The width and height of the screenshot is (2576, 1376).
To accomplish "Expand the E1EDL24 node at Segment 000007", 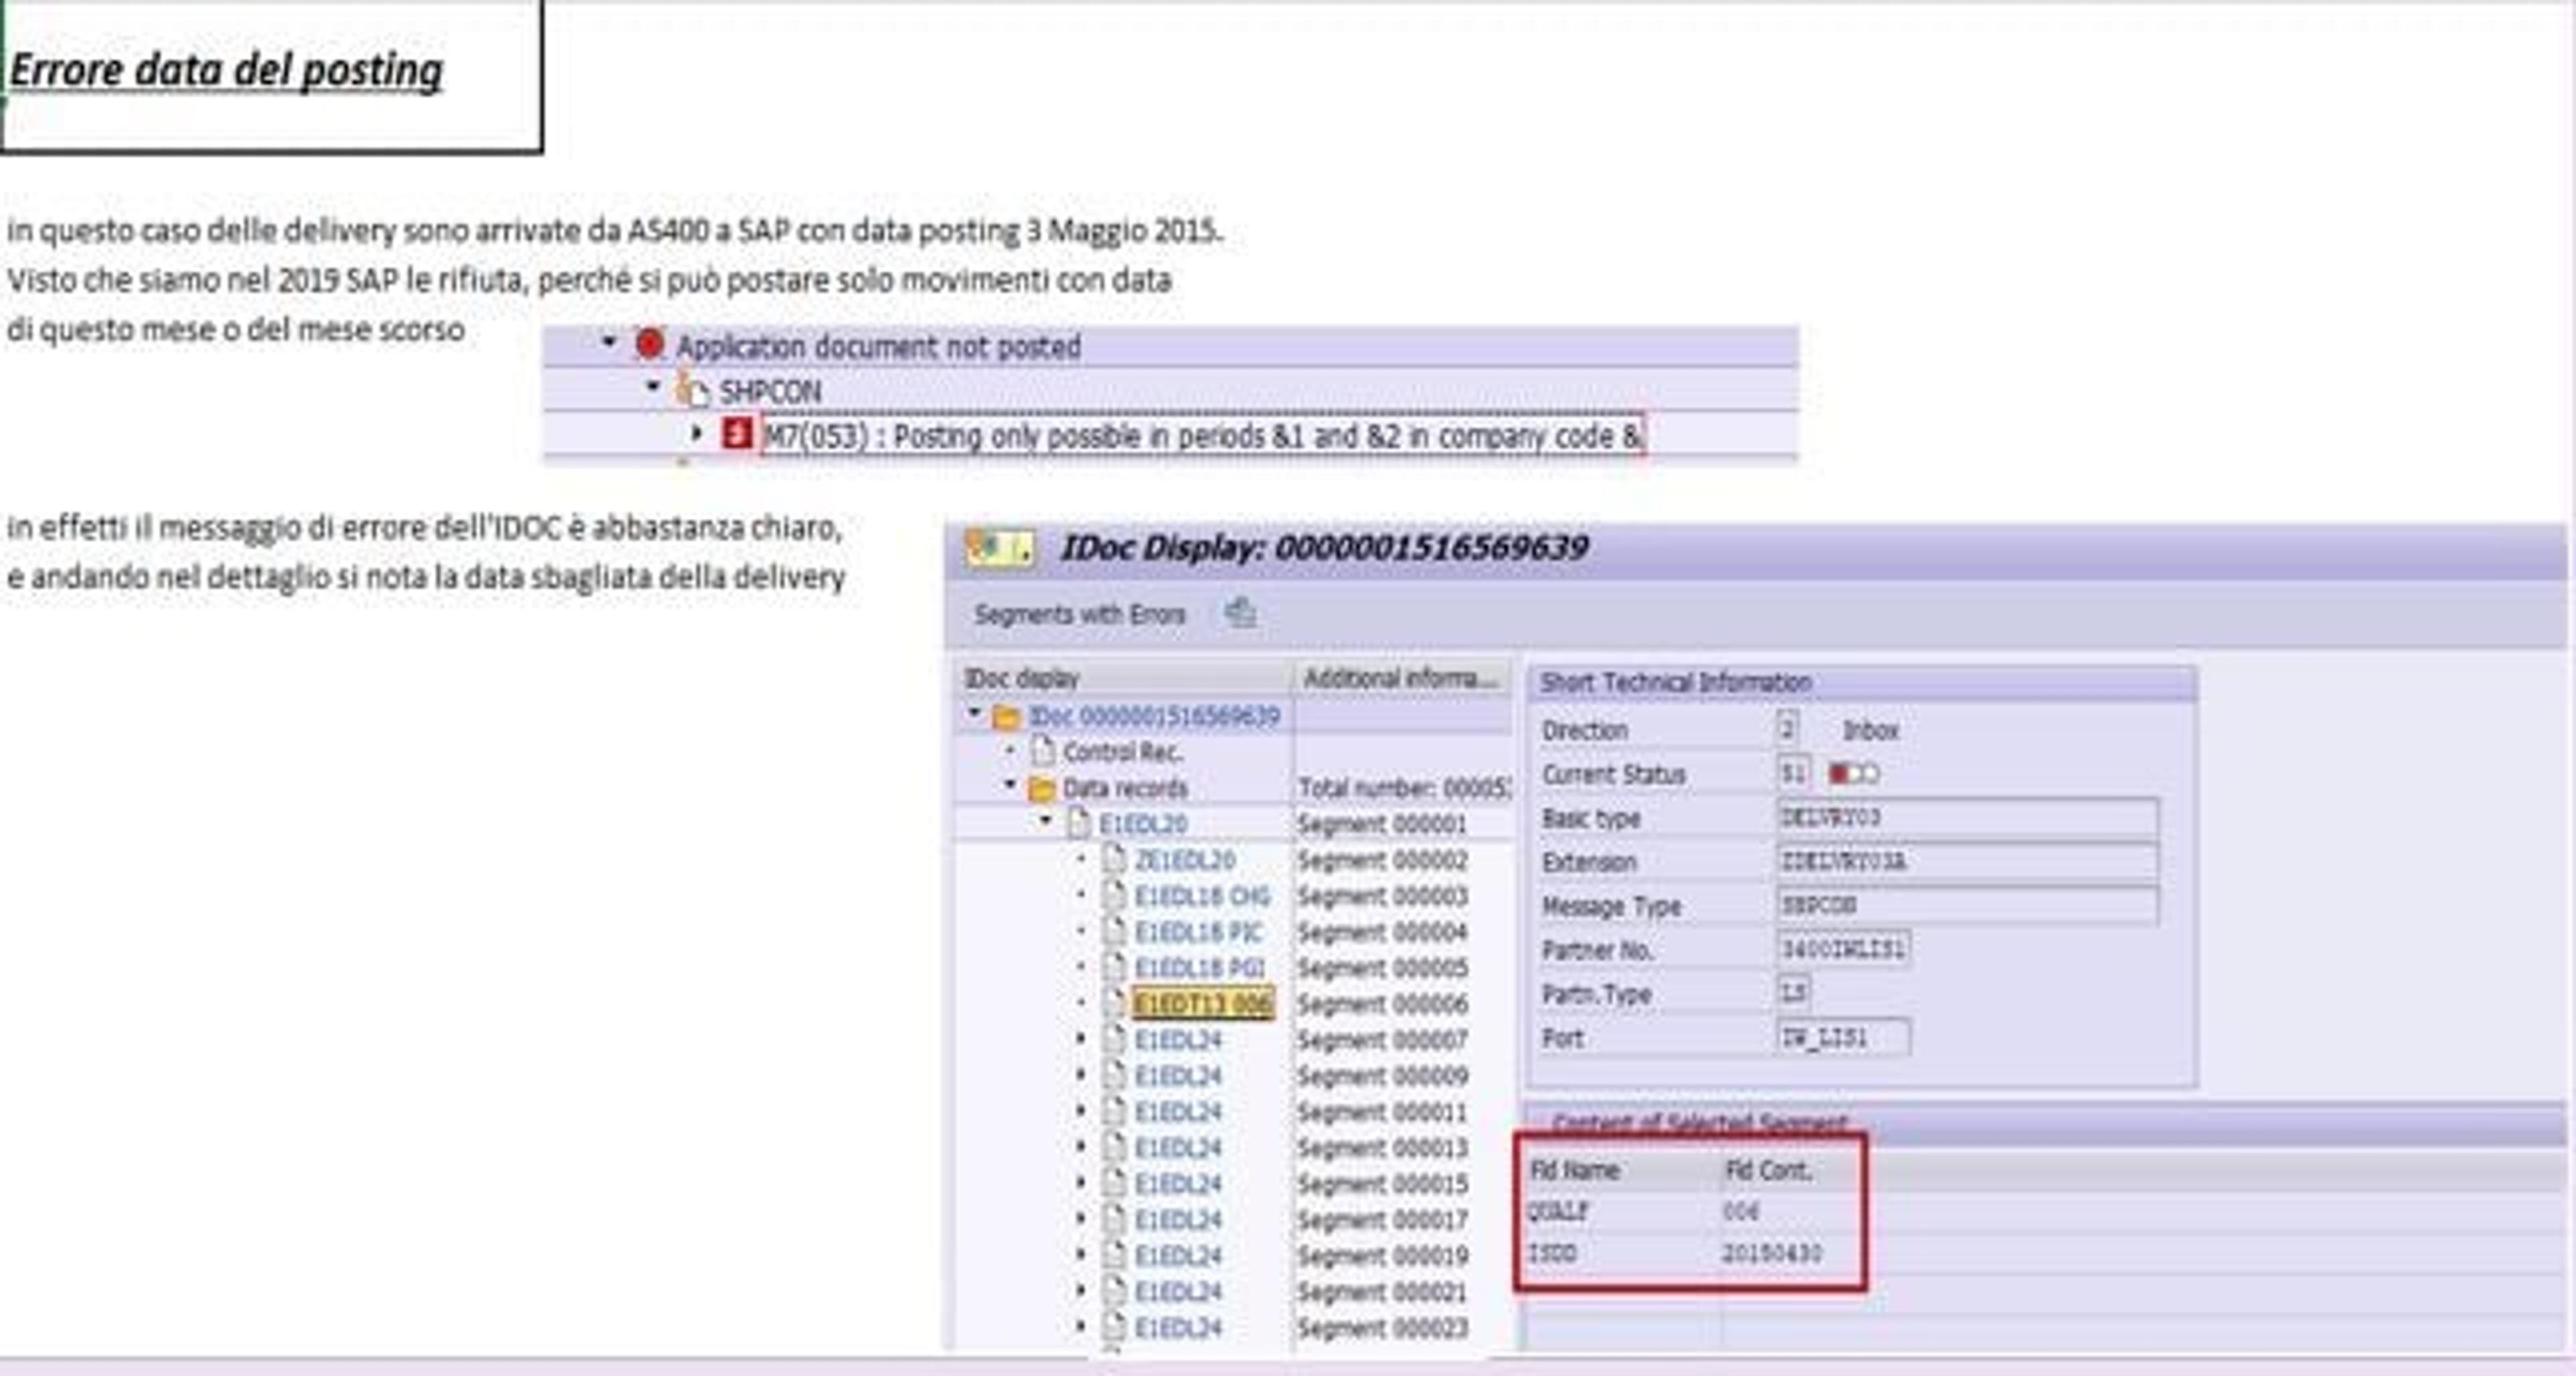I will click(1081, 1039).
